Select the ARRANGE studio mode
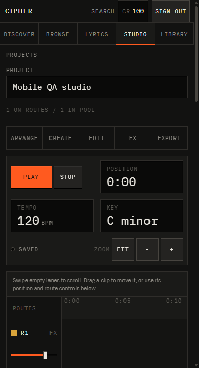 click(24, 138)
